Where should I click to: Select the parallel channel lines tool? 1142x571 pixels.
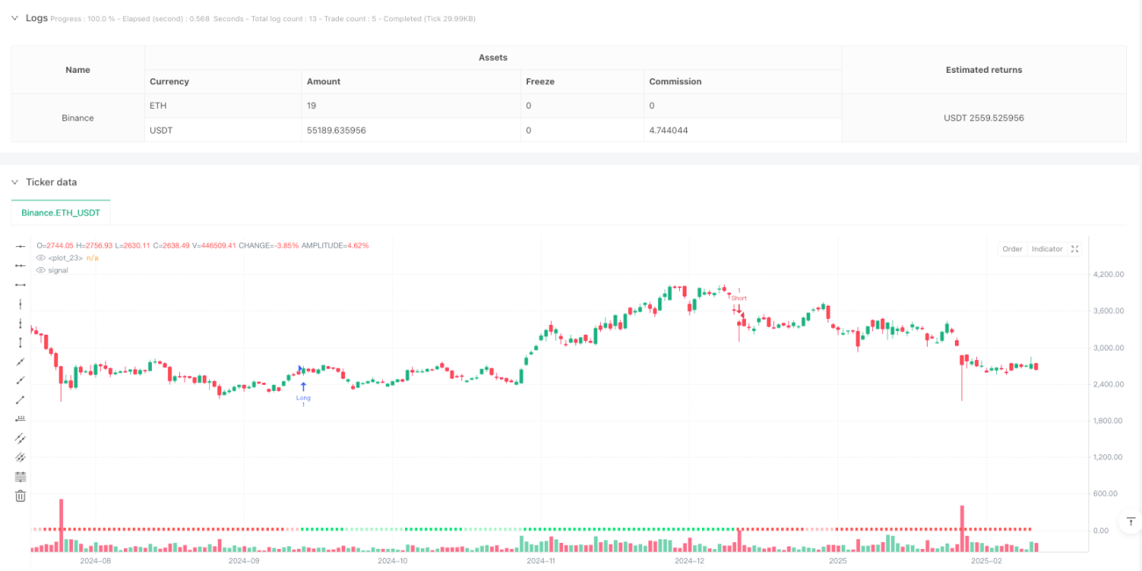(21, 437)
